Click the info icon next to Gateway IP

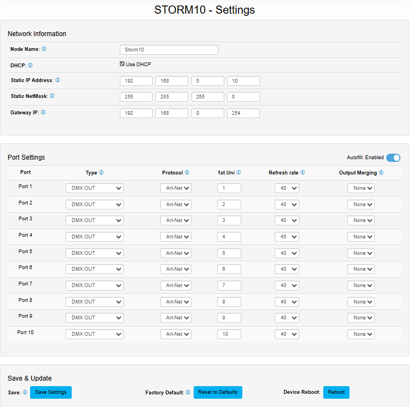43,113
